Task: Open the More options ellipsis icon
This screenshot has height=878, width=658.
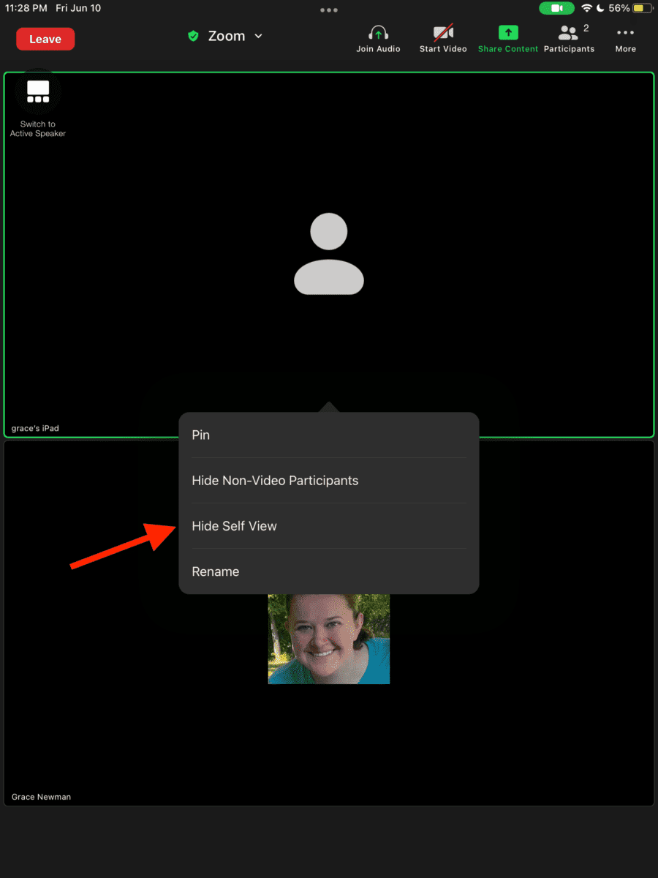Action: pyautogui.click(x=625, y=32)
